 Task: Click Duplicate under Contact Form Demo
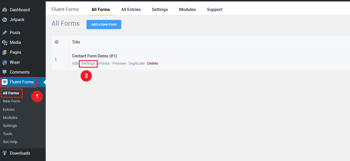coord(137,63)
